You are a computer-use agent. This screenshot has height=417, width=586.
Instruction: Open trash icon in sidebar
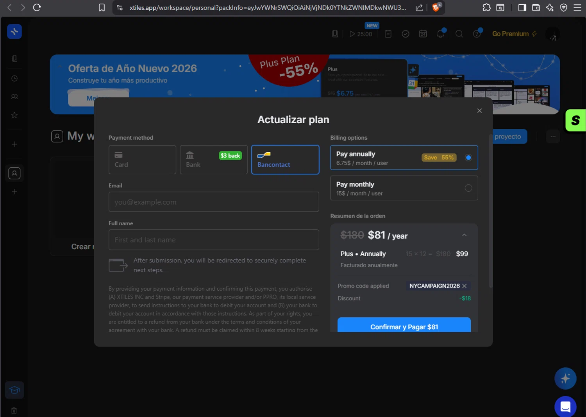click(14, 411)
